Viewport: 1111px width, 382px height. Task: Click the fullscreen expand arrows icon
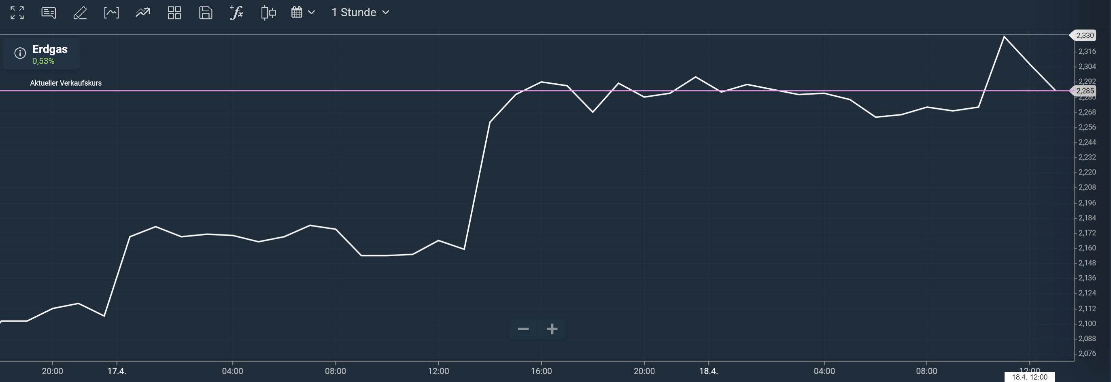[x=17, y=13]
